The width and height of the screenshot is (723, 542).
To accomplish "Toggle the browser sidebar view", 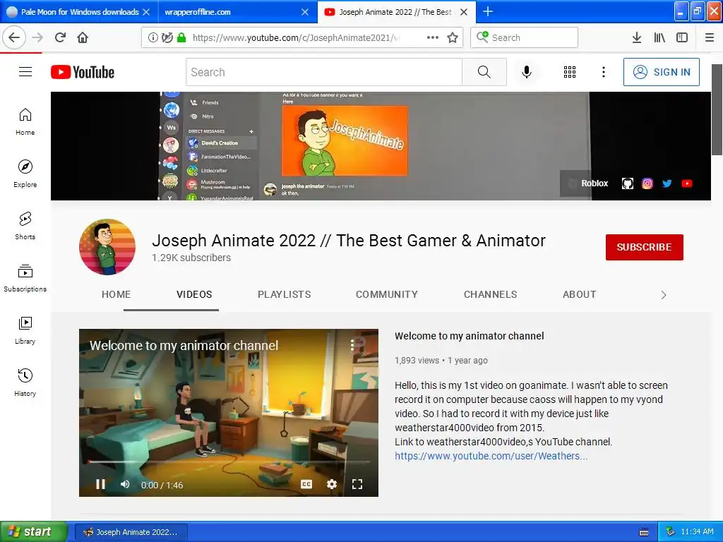I will 682,37.
